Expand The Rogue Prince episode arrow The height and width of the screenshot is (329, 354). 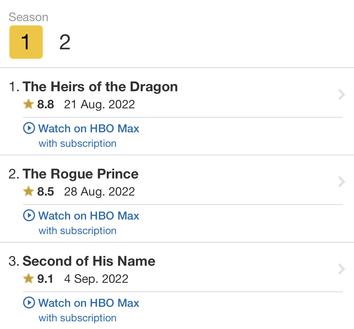coord(341,182)
